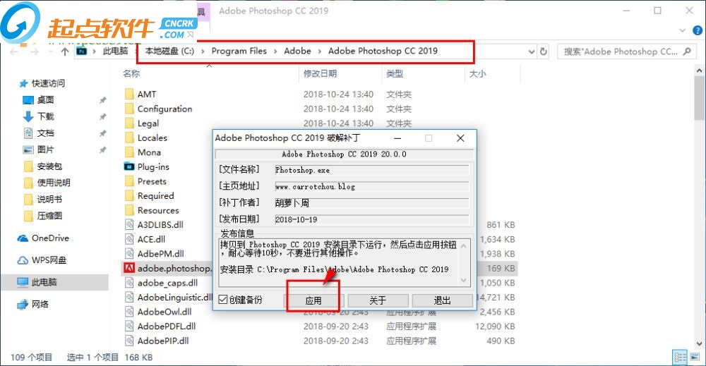Select the AdobePDFL.dll file icon
706x366 pixels.
click(x=129, y=326)
